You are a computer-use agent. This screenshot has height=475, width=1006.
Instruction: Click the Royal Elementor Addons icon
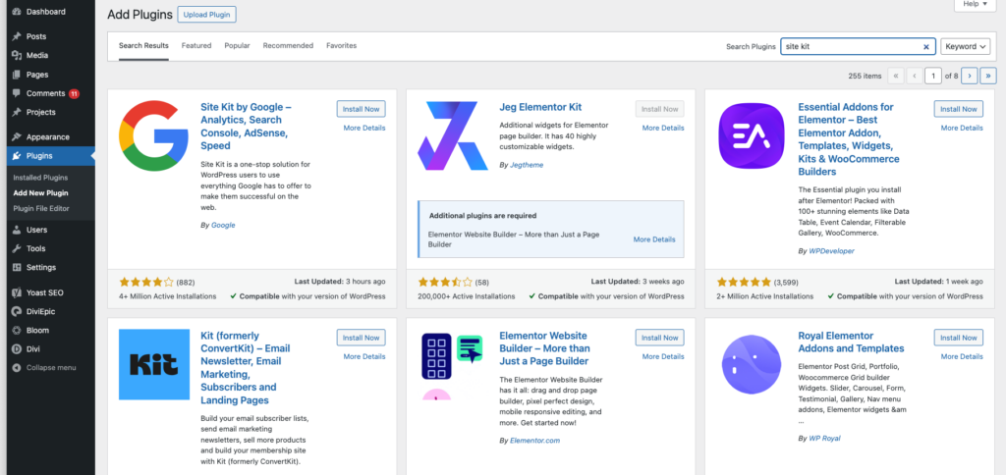[x=750, y=365]
